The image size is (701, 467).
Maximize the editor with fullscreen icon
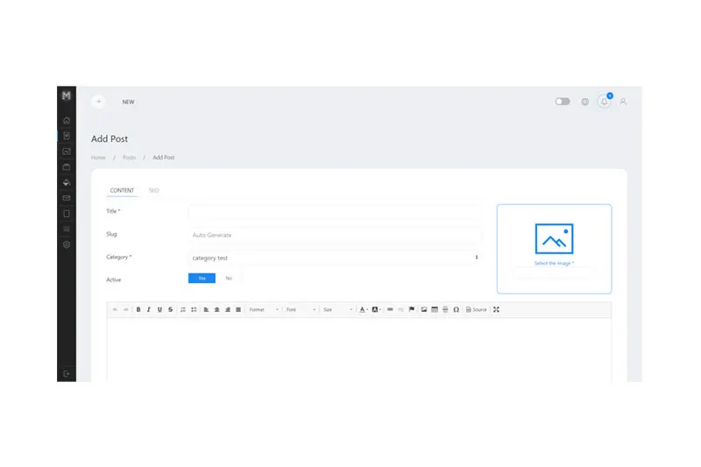496,309
